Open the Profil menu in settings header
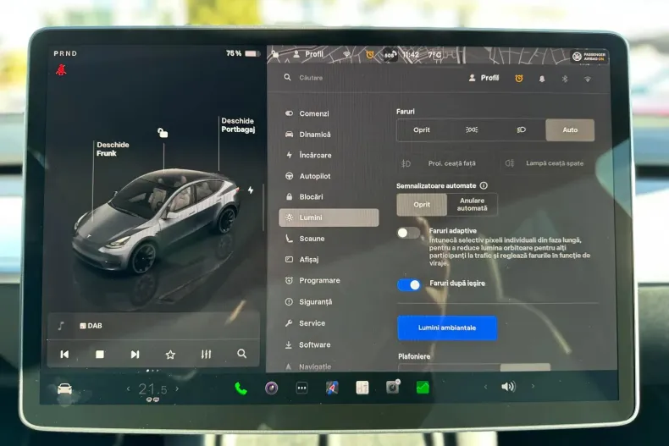This screenshot has width=669, height=446. coord(484,78)
